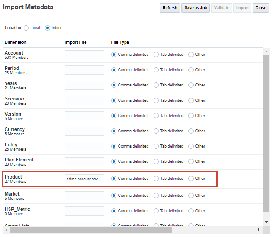Click Scenario import file field
273x237 pixels.
(x=85, y=100)
